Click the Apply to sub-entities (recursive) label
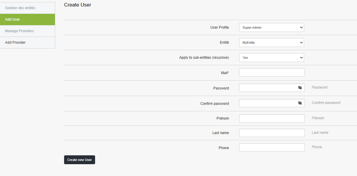The image size is (357, 176). click(x=204, y=58)
